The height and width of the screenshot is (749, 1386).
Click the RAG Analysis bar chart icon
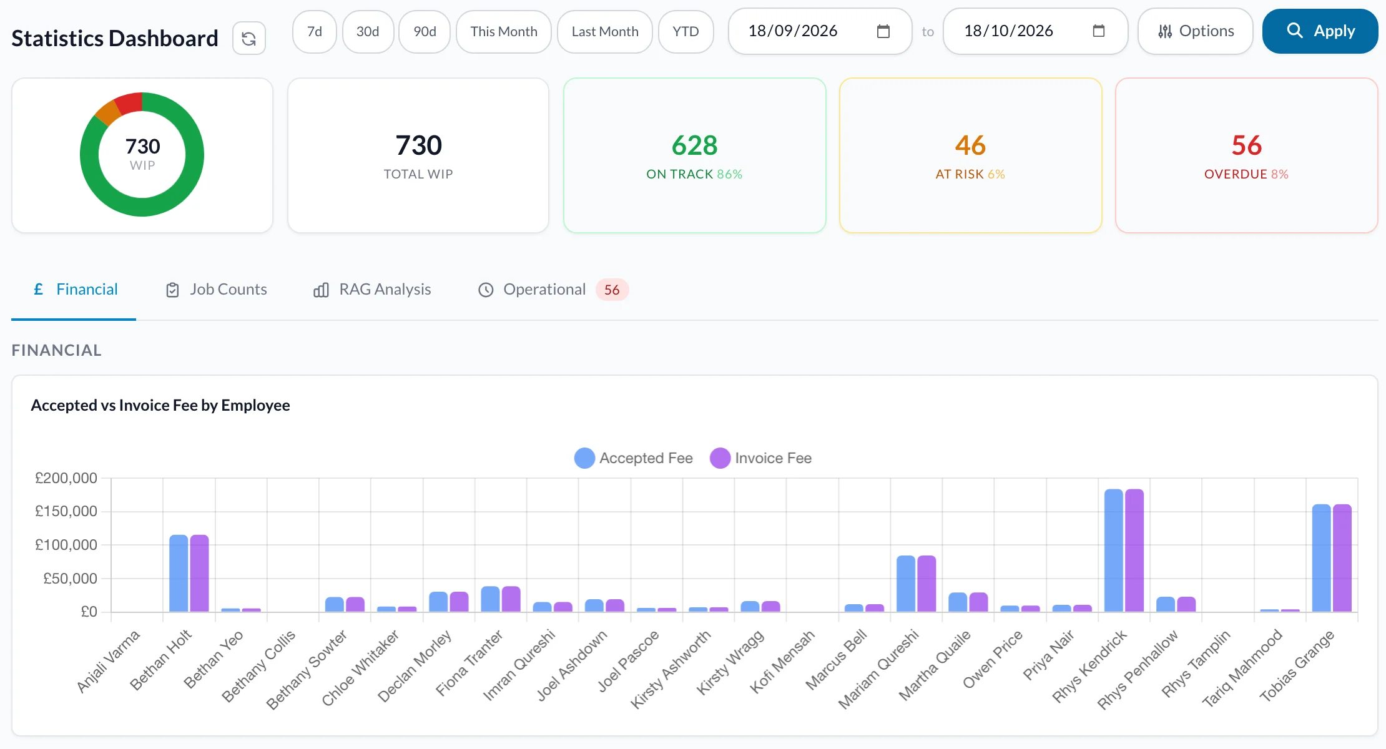click(x=321, y=290)
